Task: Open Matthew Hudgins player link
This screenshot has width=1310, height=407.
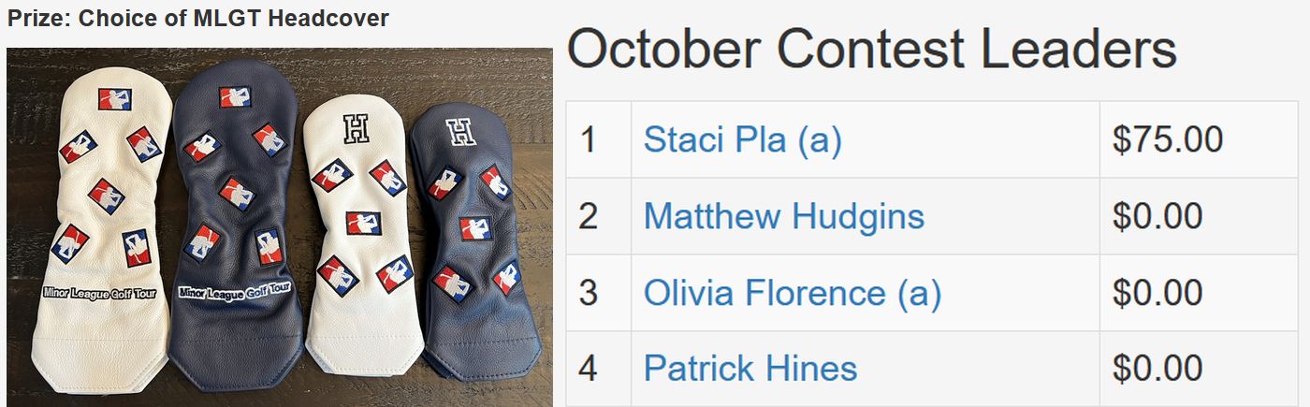Action: pos(784,216)
